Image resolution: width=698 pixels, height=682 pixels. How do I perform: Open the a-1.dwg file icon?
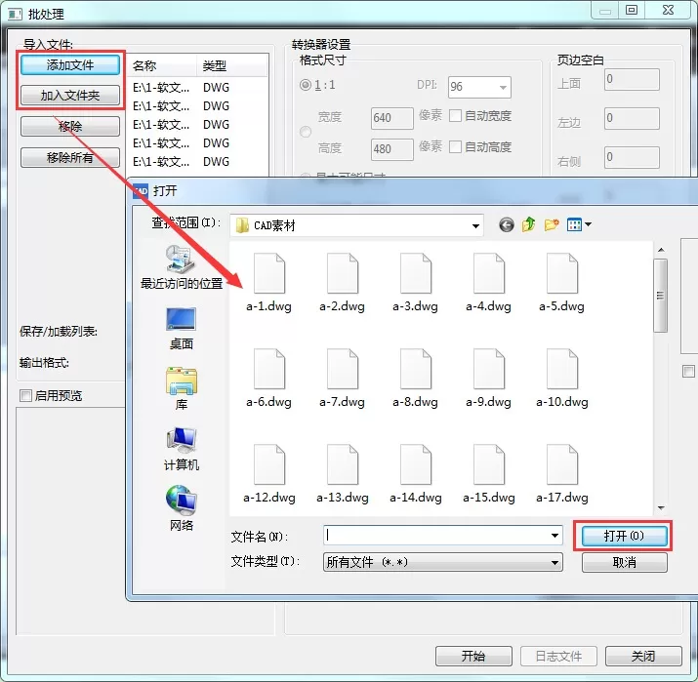(x=269, y=273)
